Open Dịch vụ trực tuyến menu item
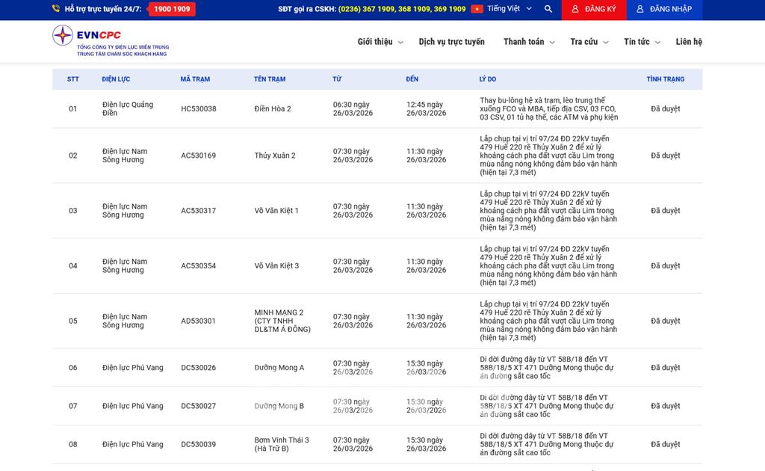Viewport: 765px width, 471px height. (451, 42)
